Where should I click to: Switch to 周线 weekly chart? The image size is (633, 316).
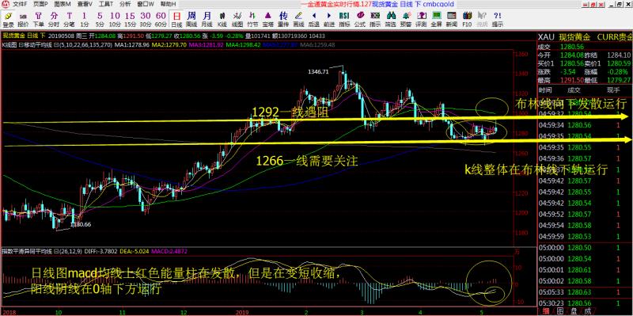tap(191, 19)
